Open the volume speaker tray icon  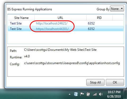tap(101, 94)
